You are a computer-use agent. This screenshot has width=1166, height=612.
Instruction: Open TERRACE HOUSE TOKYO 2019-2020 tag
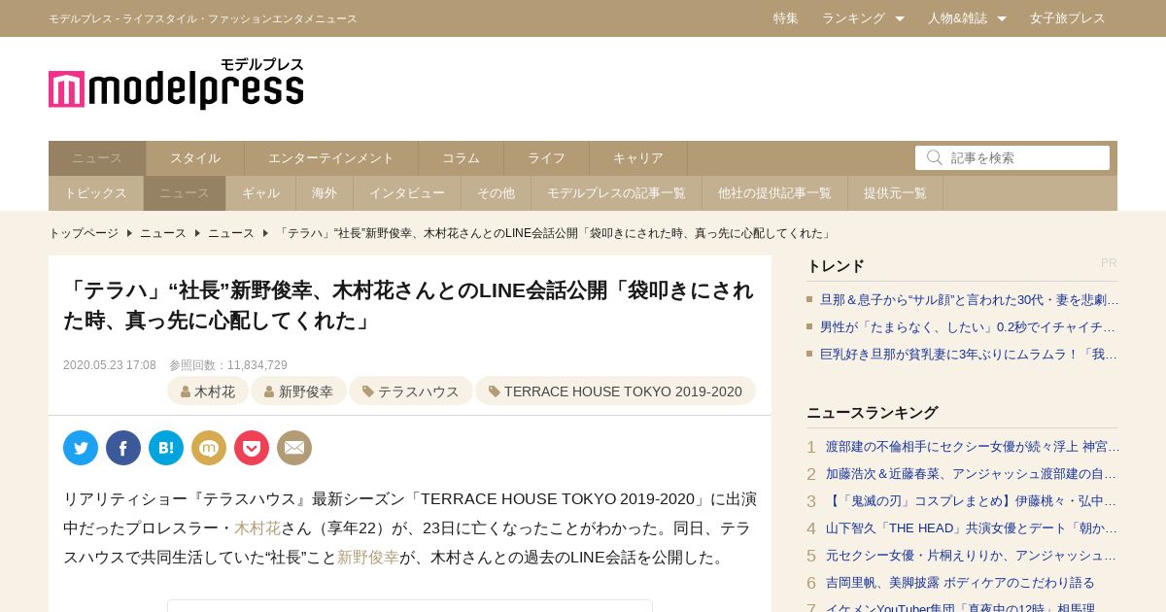615,391
